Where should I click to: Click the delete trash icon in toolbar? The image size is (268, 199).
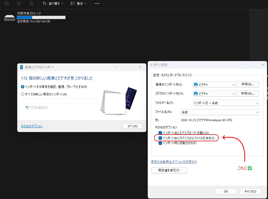coord(31,3)
